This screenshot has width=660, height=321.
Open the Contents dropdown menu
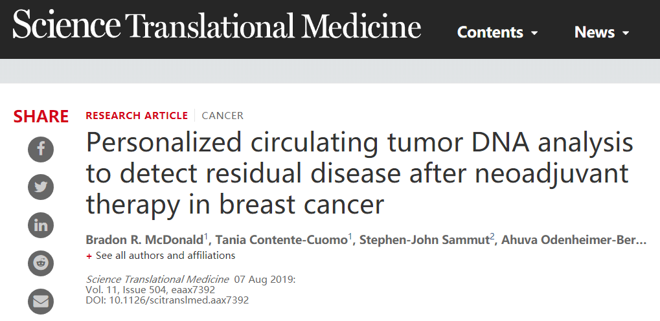[497, 32]
